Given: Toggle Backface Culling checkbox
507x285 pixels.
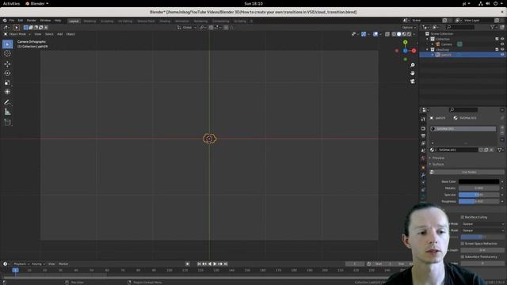Looking at the screenshot, I should click(463, 217).
